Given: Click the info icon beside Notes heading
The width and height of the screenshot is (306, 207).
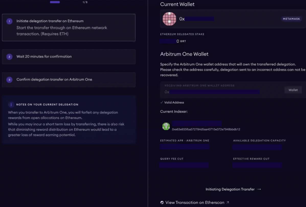Looking at the screenshot, I should pyautogui.click(x=11, y=105).
